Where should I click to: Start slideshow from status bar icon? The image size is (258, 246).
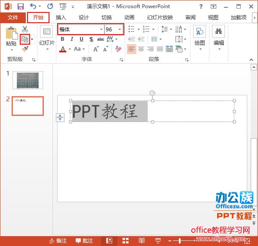(x=158, y=241)
